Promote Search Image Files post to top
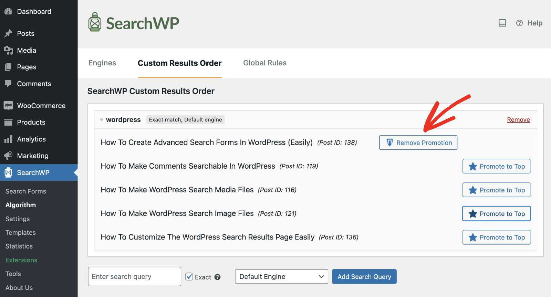This screenshot has width=551, height=297. pos(496,214)
